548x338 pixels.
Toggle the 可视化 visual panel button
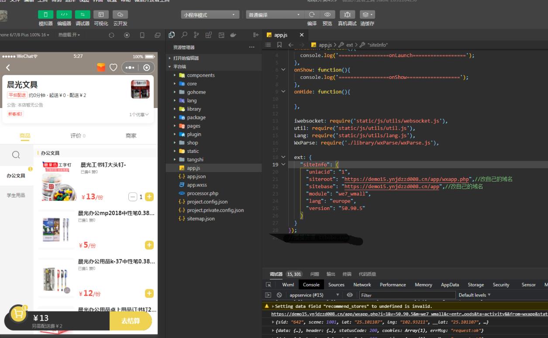point(101,15)
